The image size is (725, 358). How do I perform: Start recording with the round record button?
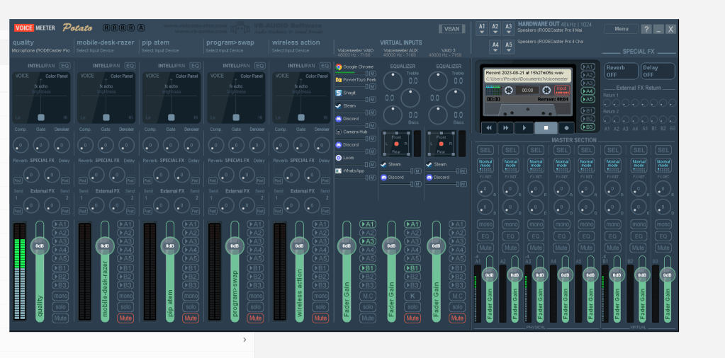pos(566,128)
